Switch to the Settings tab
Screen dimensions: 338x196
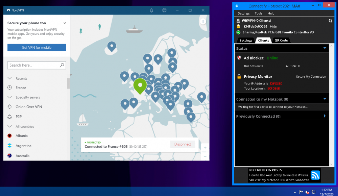[246, 40]
